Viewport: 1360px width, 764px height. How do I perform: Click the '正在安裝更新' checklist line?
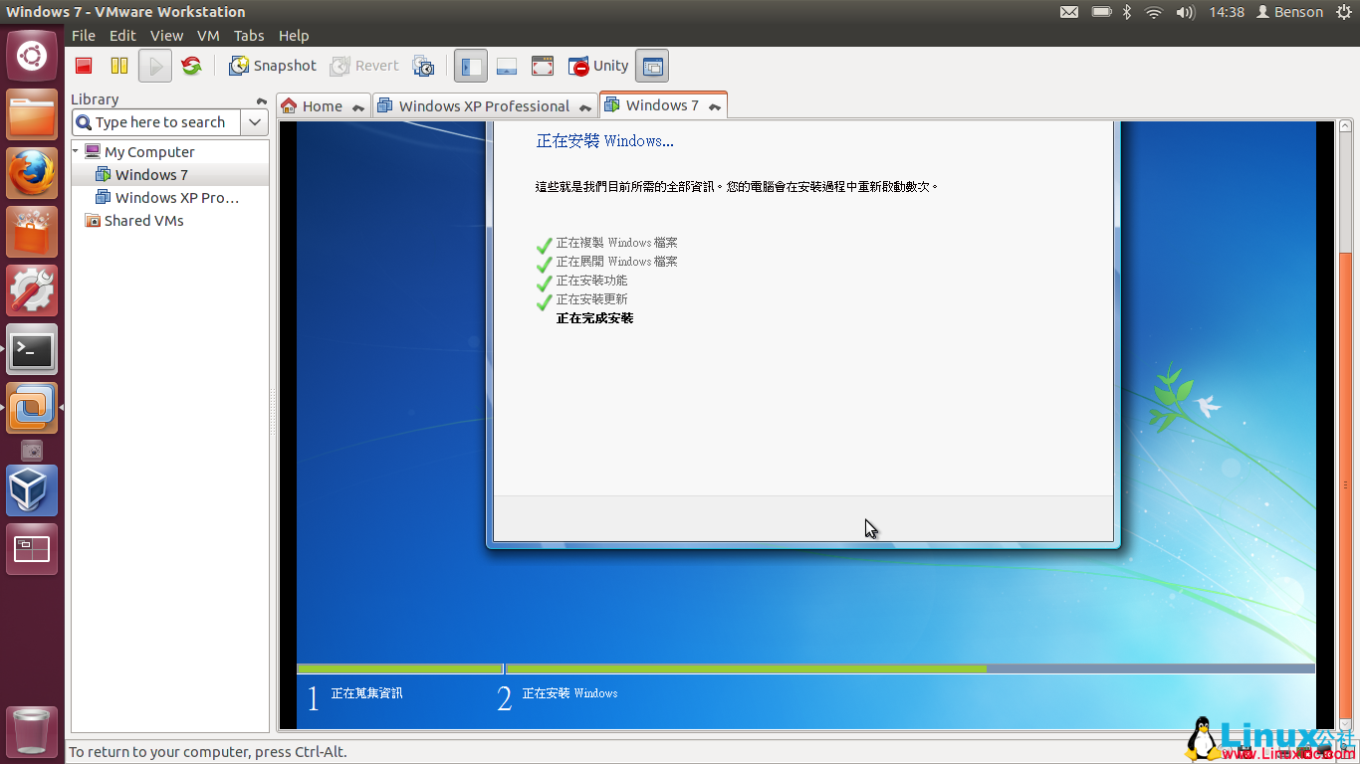[591, 299]
